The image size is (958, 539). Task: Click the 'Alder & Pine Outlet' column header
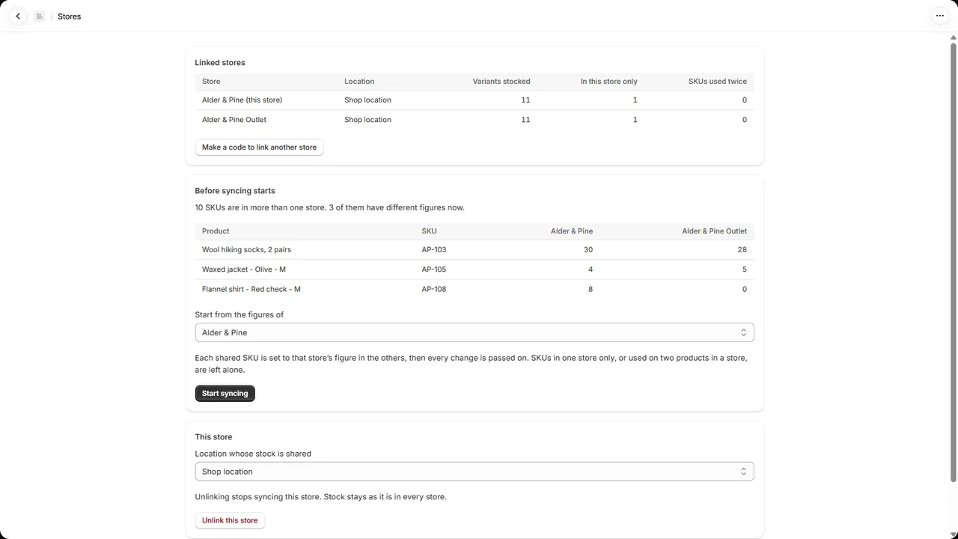[715, 231]
